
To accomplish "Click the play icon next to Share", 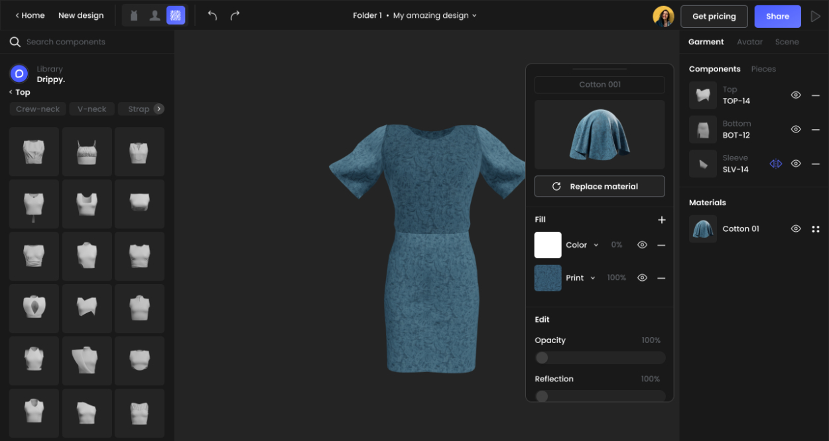I will tap(816, 17).
